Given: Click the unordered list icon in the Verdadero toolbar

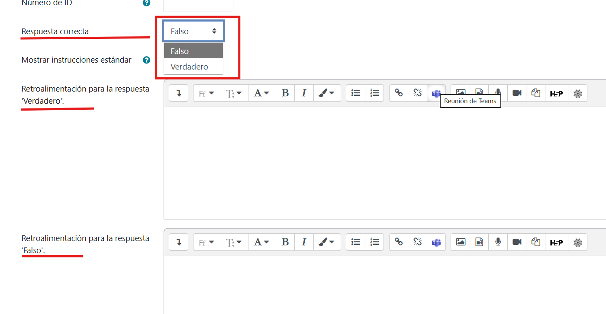Looking at the screenshot, I should (x=356, y=93).
